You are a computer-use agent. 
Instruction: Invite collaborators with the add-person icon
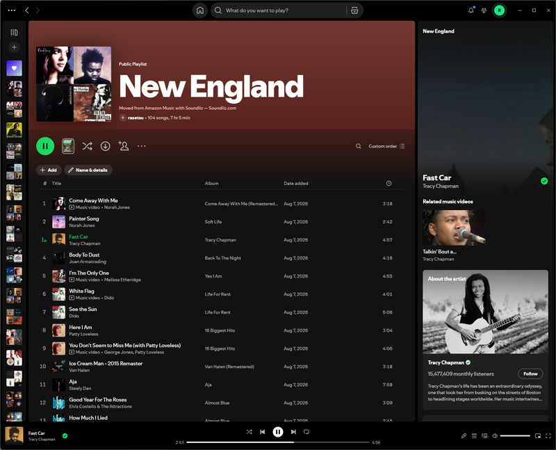click(x=124, y=145)
